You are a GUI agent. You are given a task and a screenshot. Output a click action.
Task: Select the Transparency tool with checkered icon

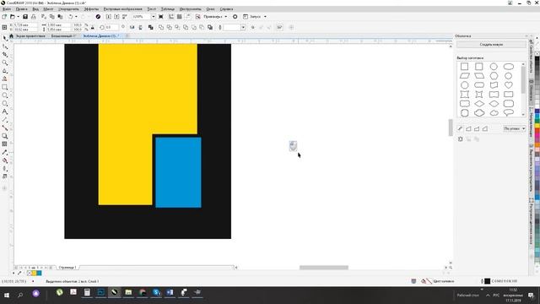[4, 144]
